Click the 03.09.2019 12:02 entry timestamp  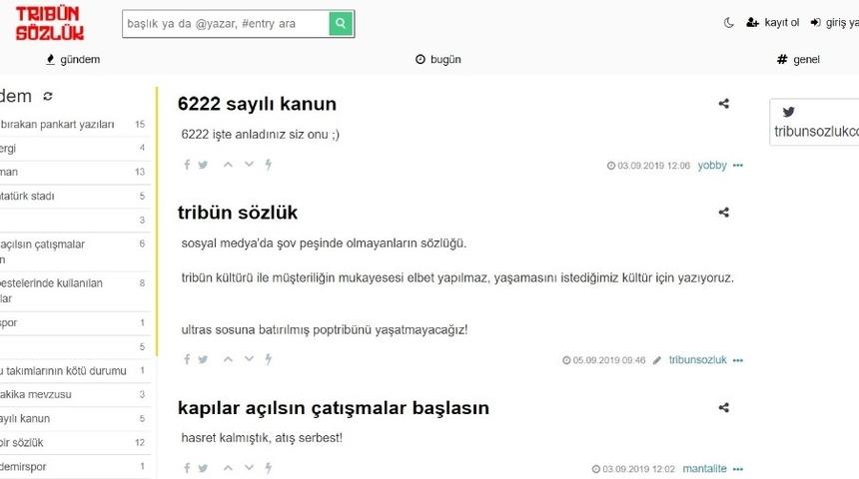[633, 469]
